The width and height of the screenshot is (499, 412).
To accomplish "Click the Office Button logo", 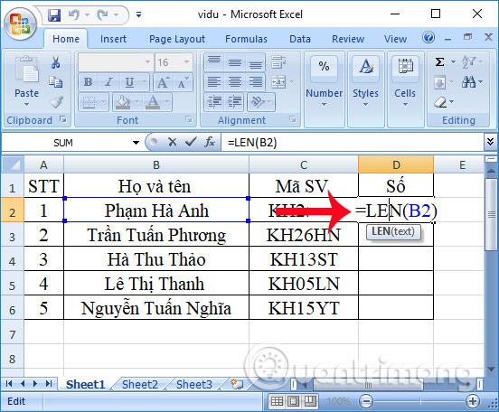I will click(x=21, y=24).
